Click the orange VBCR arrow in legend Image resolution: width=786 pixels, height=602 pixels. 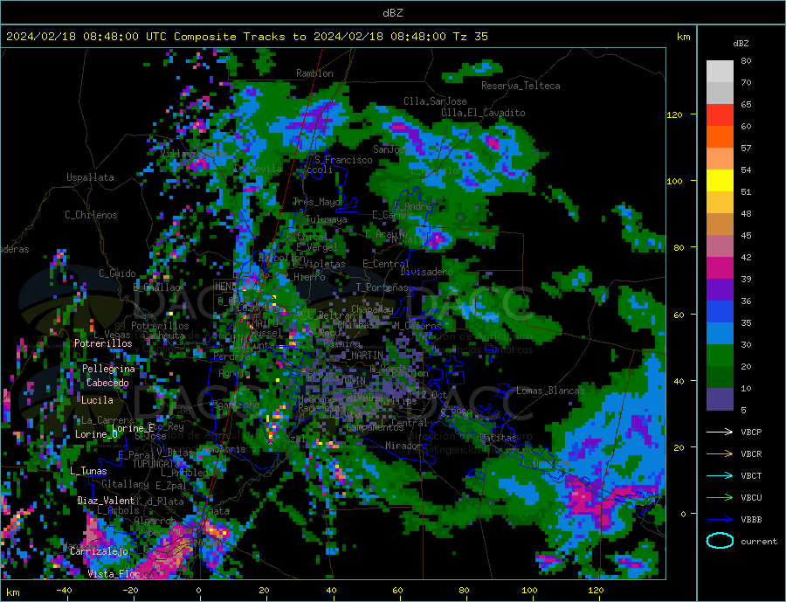[720, 454]
